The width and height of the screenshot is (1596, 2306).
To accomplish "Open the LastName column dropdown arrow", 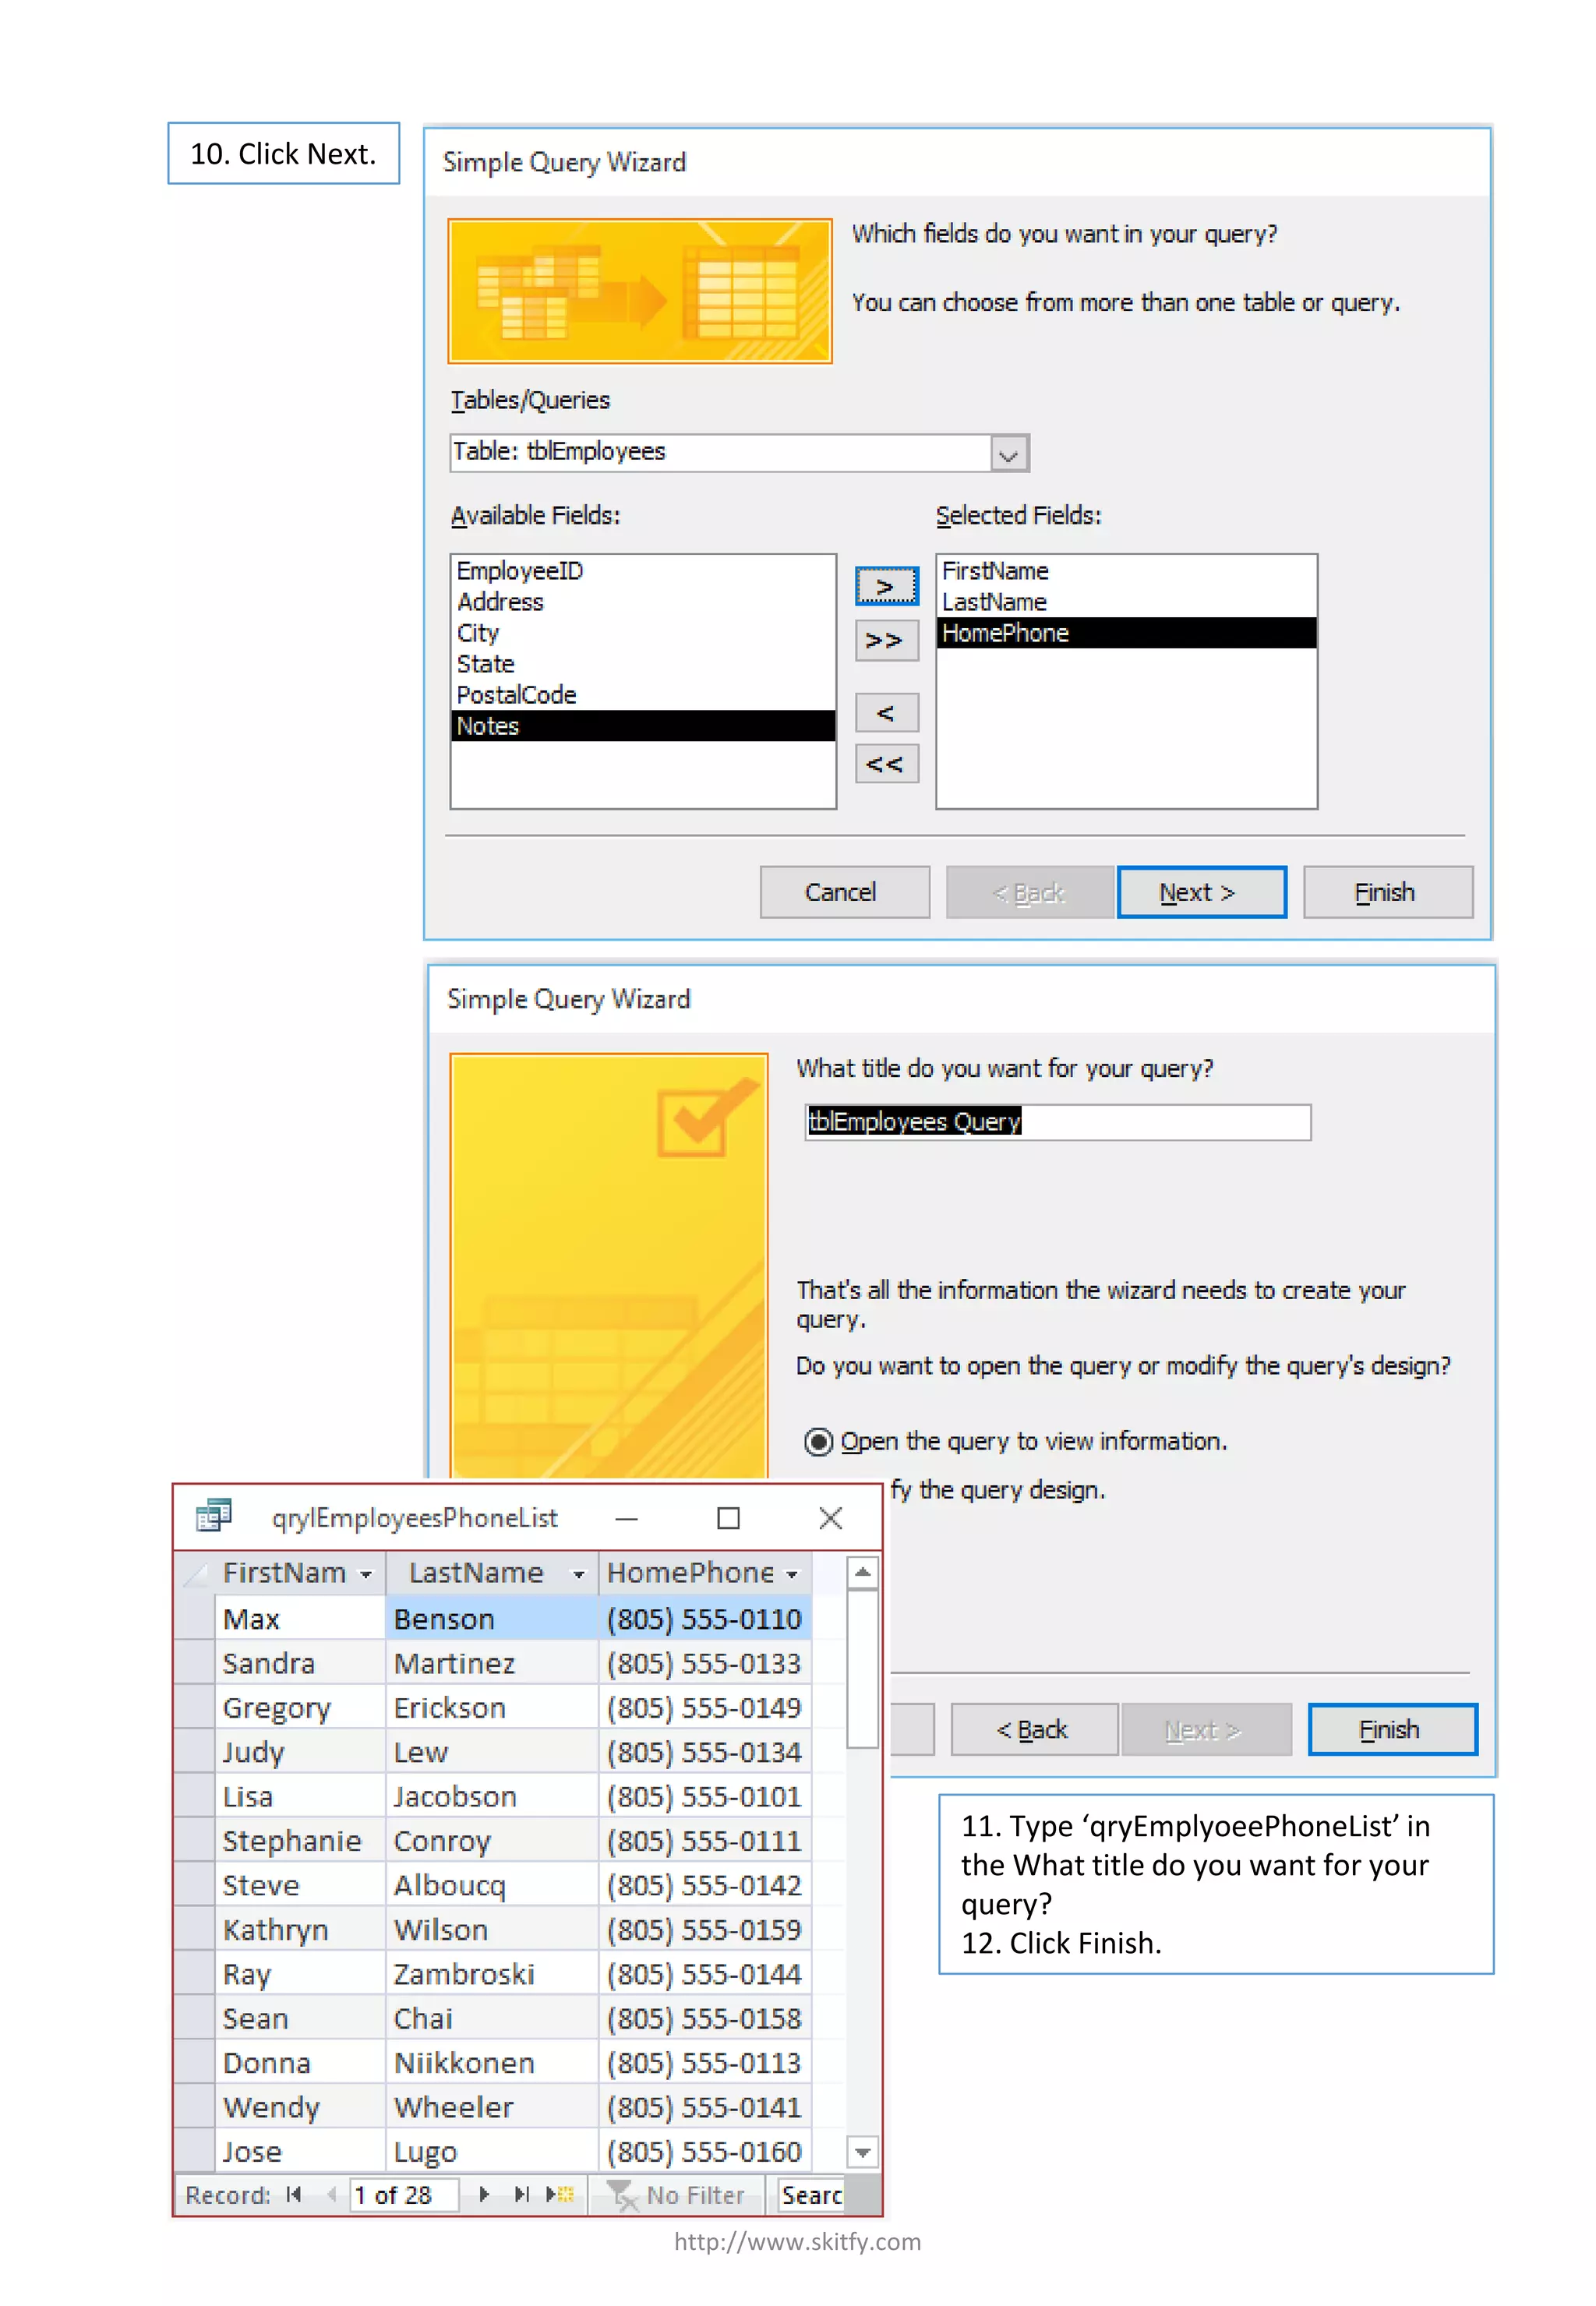I will click(x=578, y=1574).
